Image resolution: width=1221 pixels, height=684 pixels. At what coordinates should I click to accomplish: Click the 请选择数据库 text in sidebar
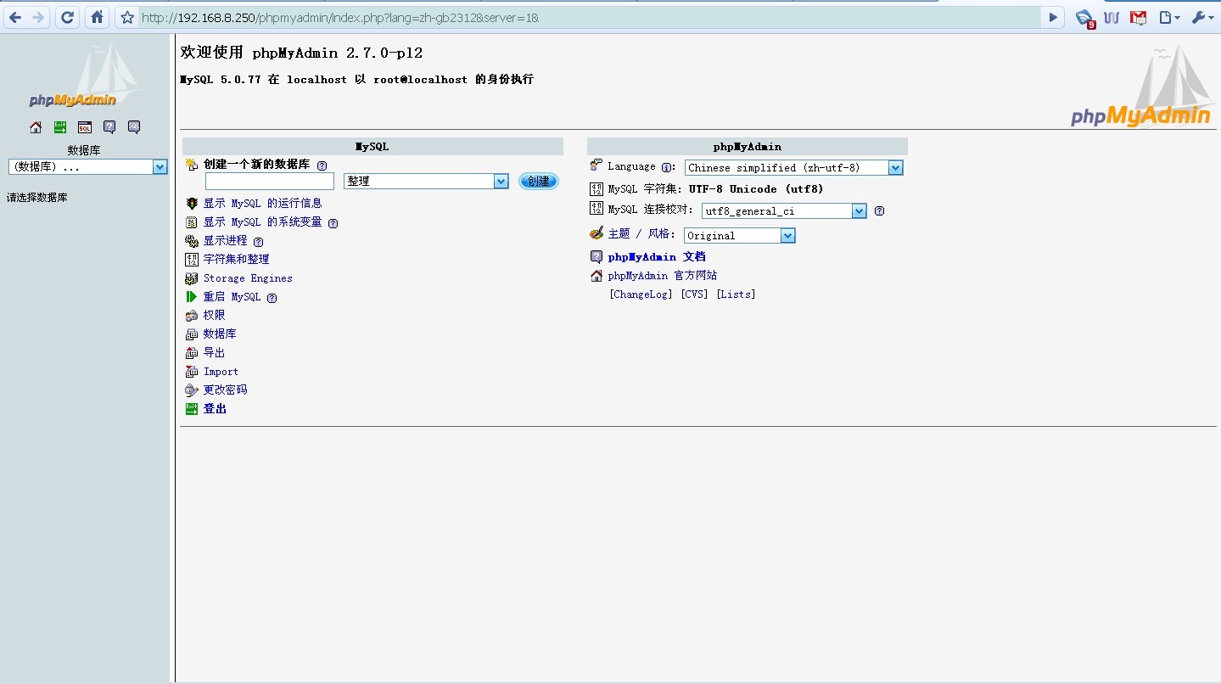(x=37, y=198)
